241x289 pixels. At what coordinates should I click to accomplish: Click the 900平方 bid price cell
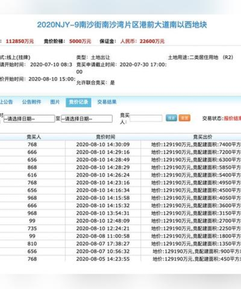click(197, 251)
